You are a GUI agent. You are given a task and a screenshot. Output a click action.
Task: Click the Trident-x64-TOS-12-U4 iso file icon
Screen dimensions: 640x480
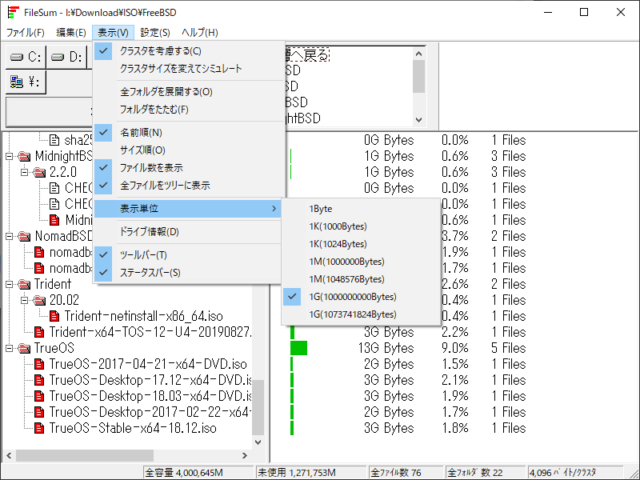39,332
